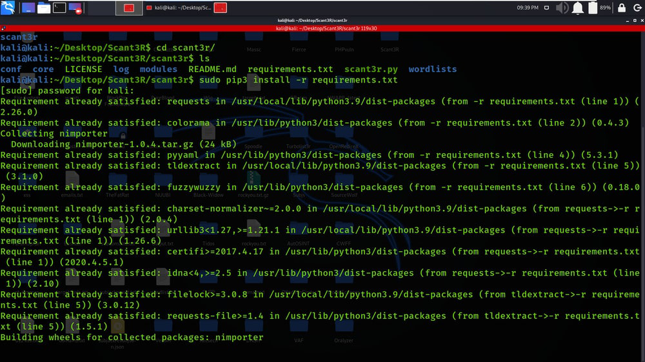
Task: Click the 'pyyaml' requirement line
Action: 310,155
